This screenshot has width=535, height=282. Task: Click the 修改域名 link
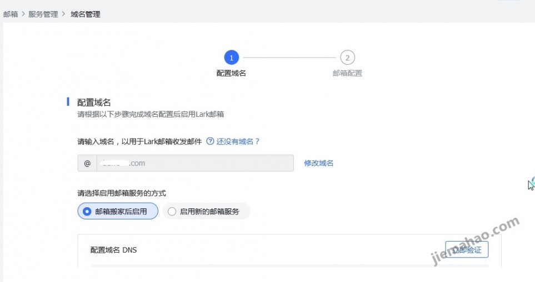[319, 163]
